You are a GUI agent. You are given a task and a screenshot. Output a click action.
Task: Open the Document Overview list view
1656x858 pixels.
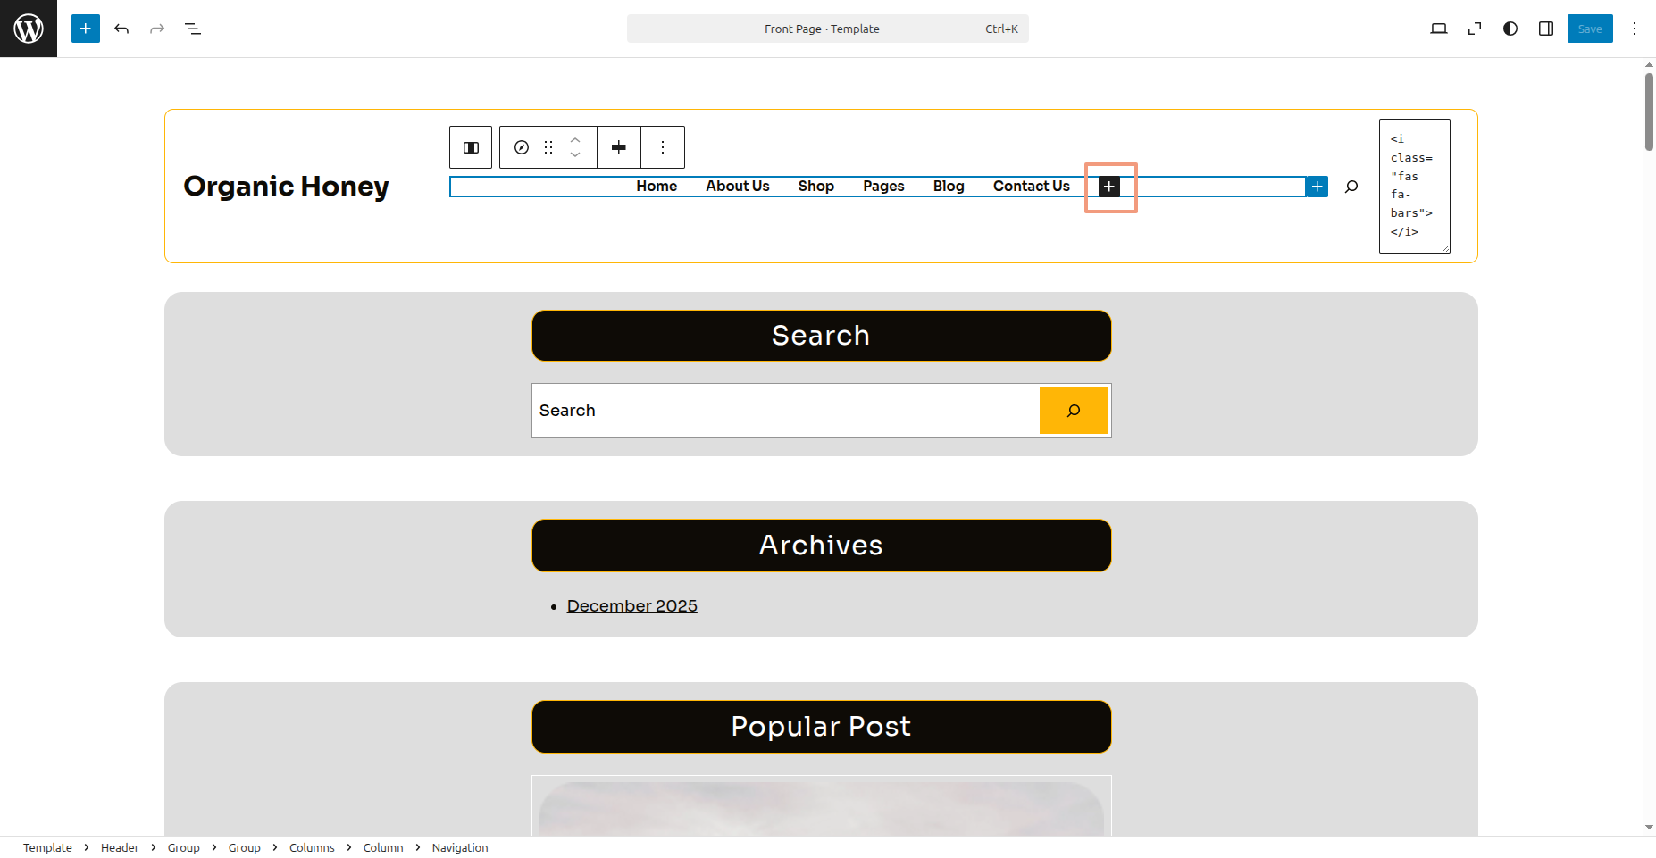click(x=193, y=29)
